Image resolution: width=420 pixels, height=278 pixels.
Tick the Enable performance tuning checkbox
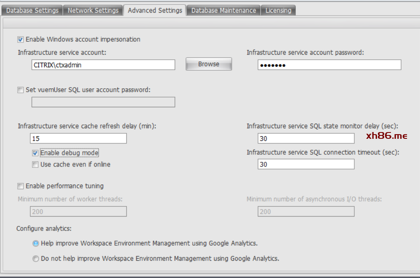[21, 186]
